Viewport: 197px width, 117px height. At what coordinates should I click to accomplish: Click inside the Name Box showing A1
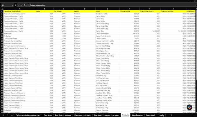click(x=6, y=5)
